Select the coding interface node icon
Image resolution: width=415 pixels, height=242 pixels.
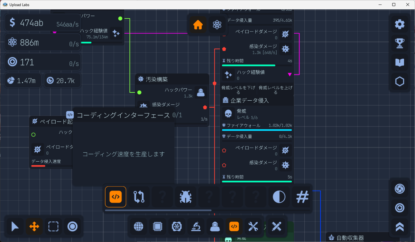pyautogui.click(x=116, y=197)
